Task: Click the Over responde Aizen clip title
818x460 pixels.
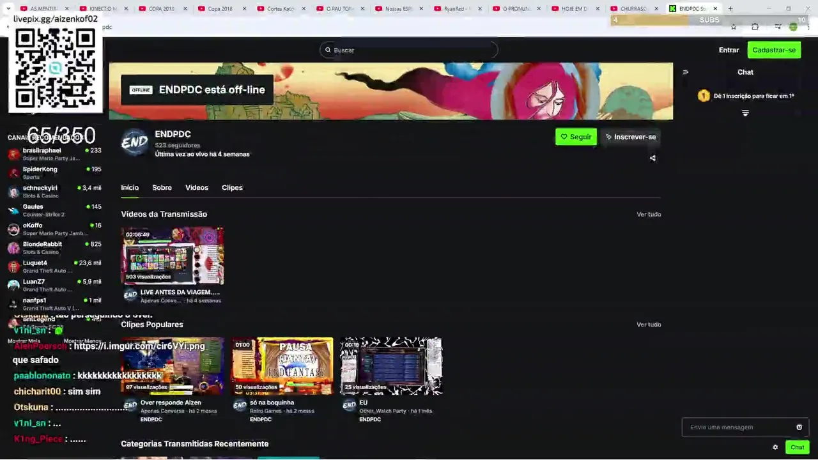Action: pyautogui.click(x=171, y=402)
